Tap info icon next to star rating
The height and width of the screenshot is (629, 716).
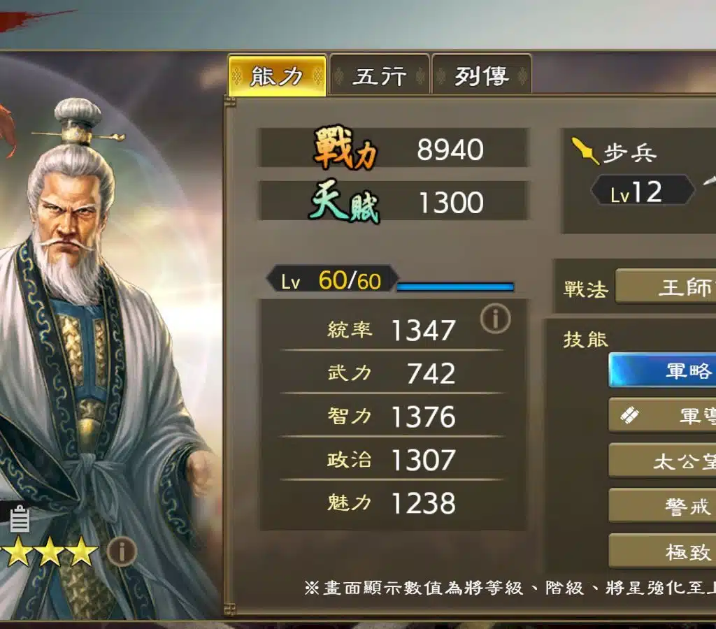pos(122,552)
